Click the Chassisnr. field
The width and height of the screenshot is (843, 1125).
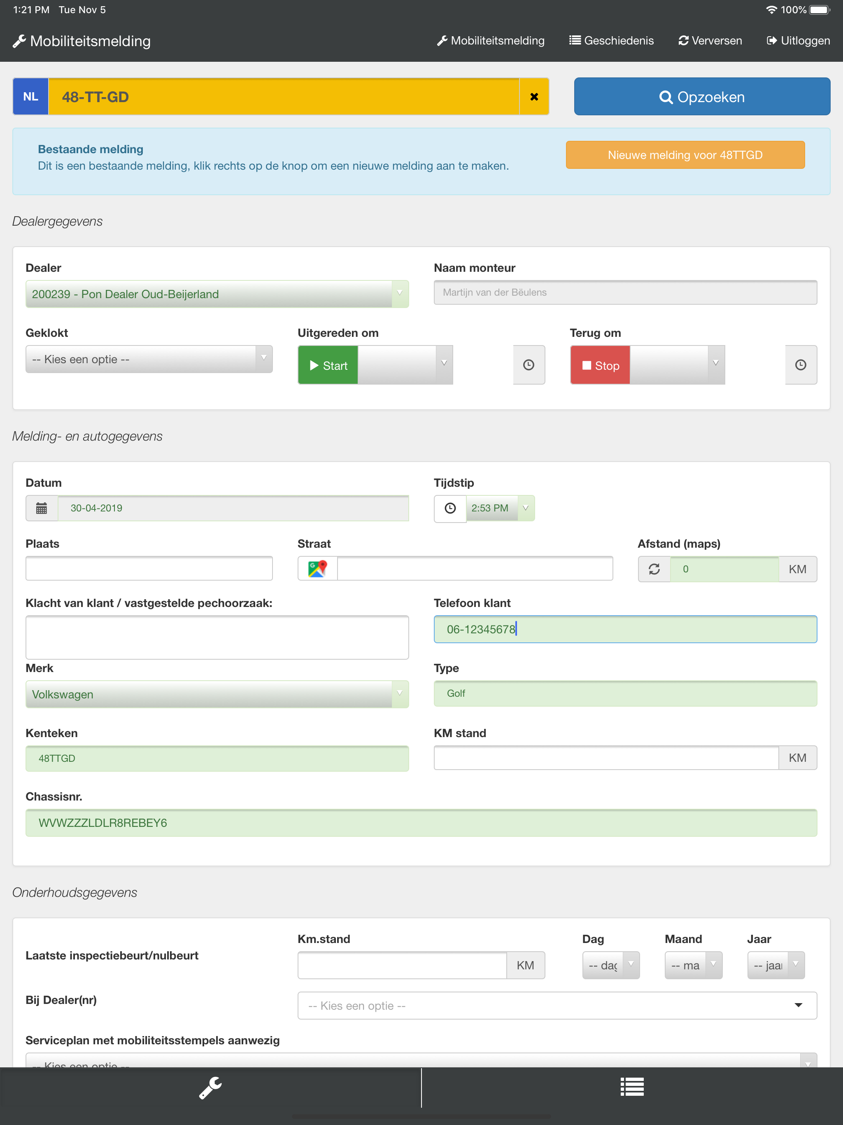tap(421, 823)
